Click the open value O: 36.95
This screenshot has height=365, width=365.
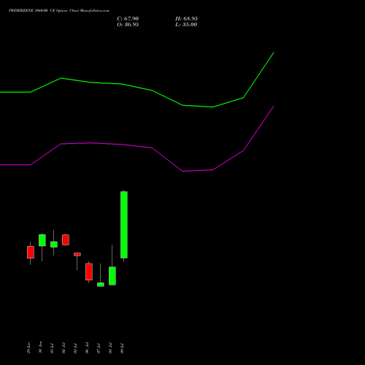point(128,25)
